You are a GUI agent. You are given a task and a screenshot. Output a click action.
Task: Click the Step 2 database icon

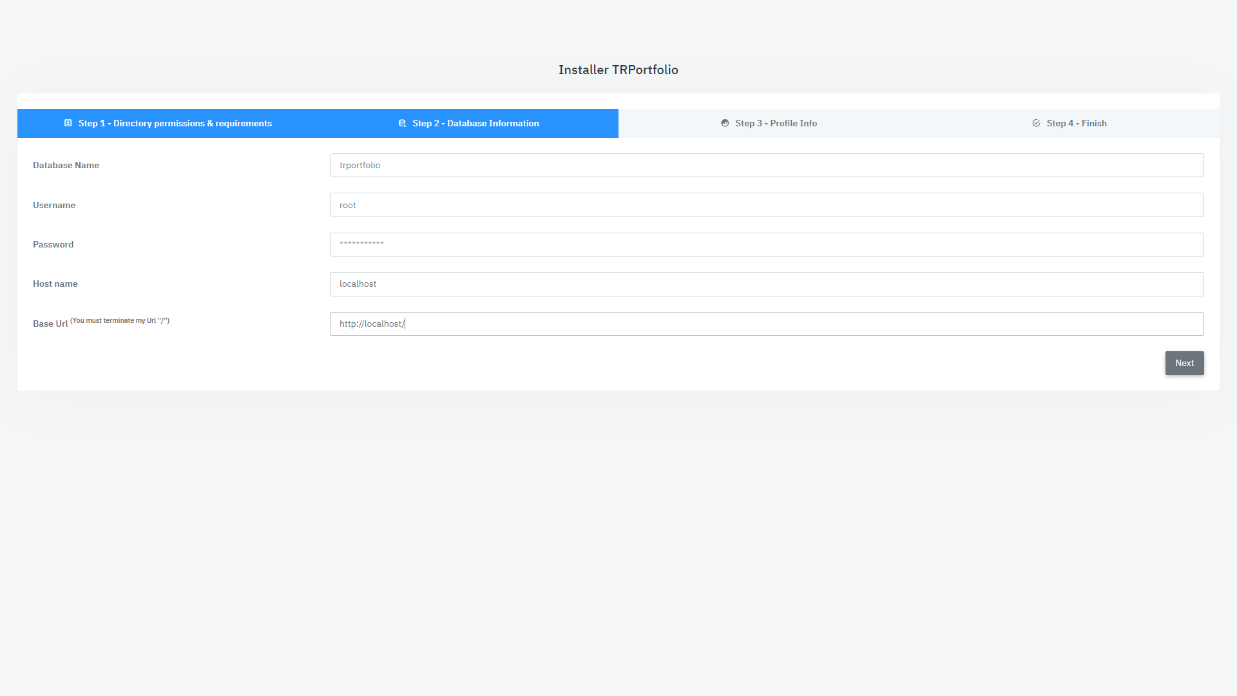402,123
